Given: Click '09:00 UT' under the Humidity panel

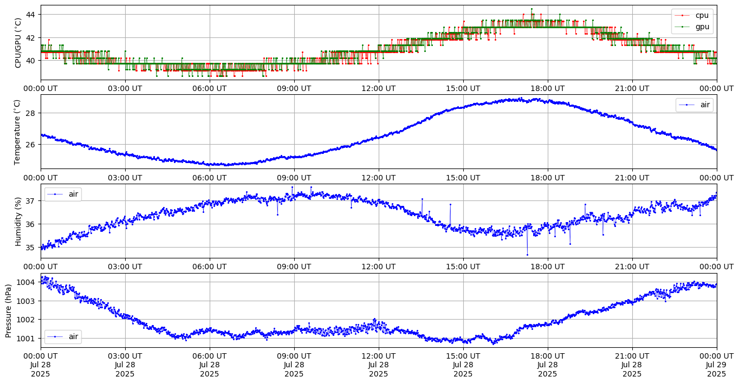Looking at the screenshot, I should pos(294,267).
